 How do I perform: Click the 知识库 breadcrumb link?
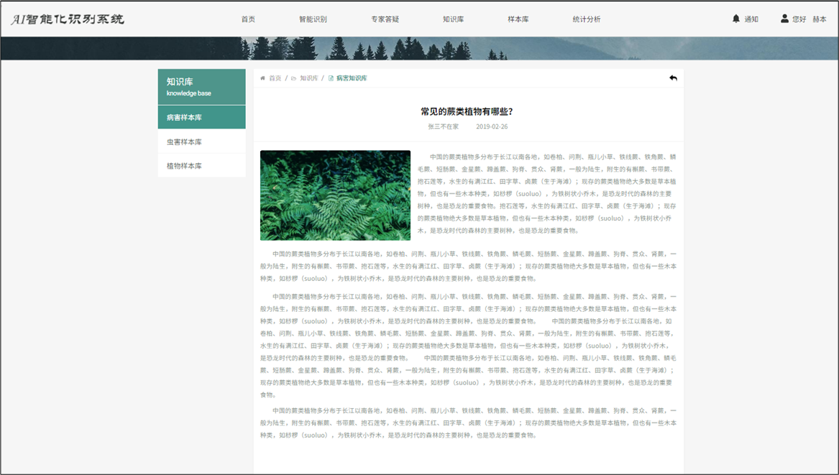(309, 78)
